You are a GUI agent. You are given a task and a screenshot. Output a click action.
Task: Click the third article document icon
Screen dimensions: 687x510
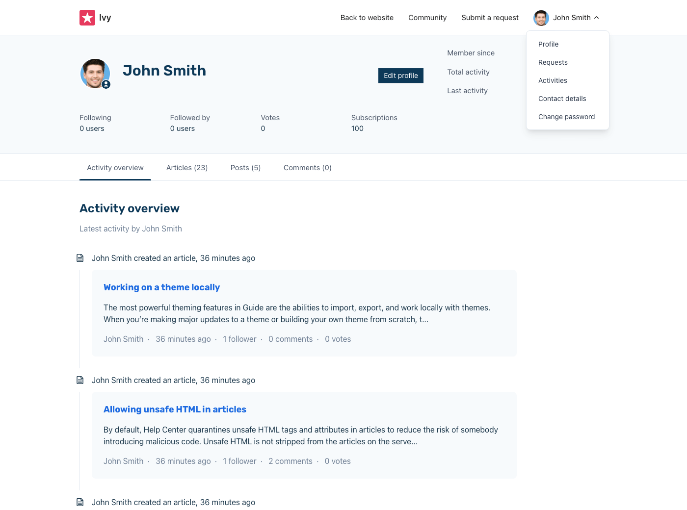80,502
